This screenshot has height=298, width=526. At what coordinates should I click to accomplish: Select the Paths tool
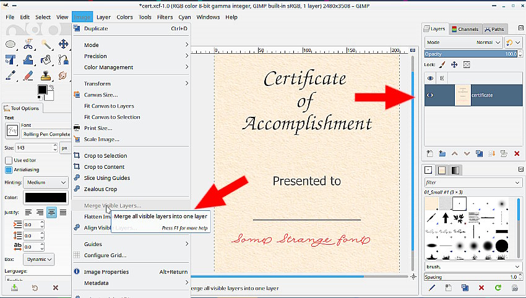click(x=63, y=60)
